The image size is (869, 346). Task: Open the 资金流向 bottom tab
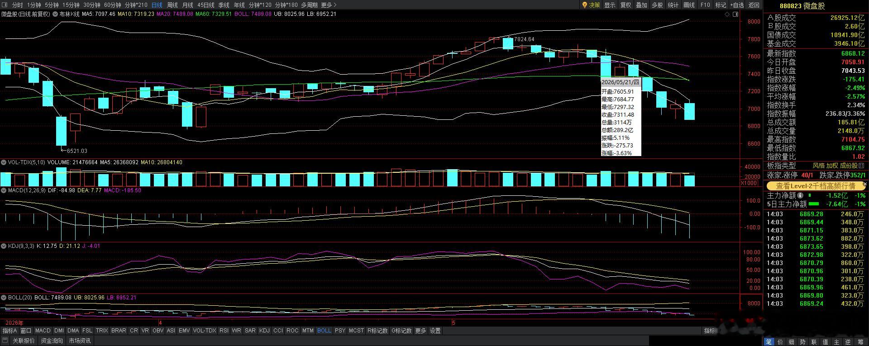click(x=52, y=341)
